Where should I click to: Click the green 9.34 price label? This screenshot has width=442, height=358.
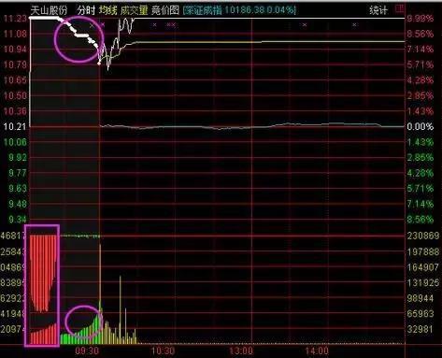18,220
